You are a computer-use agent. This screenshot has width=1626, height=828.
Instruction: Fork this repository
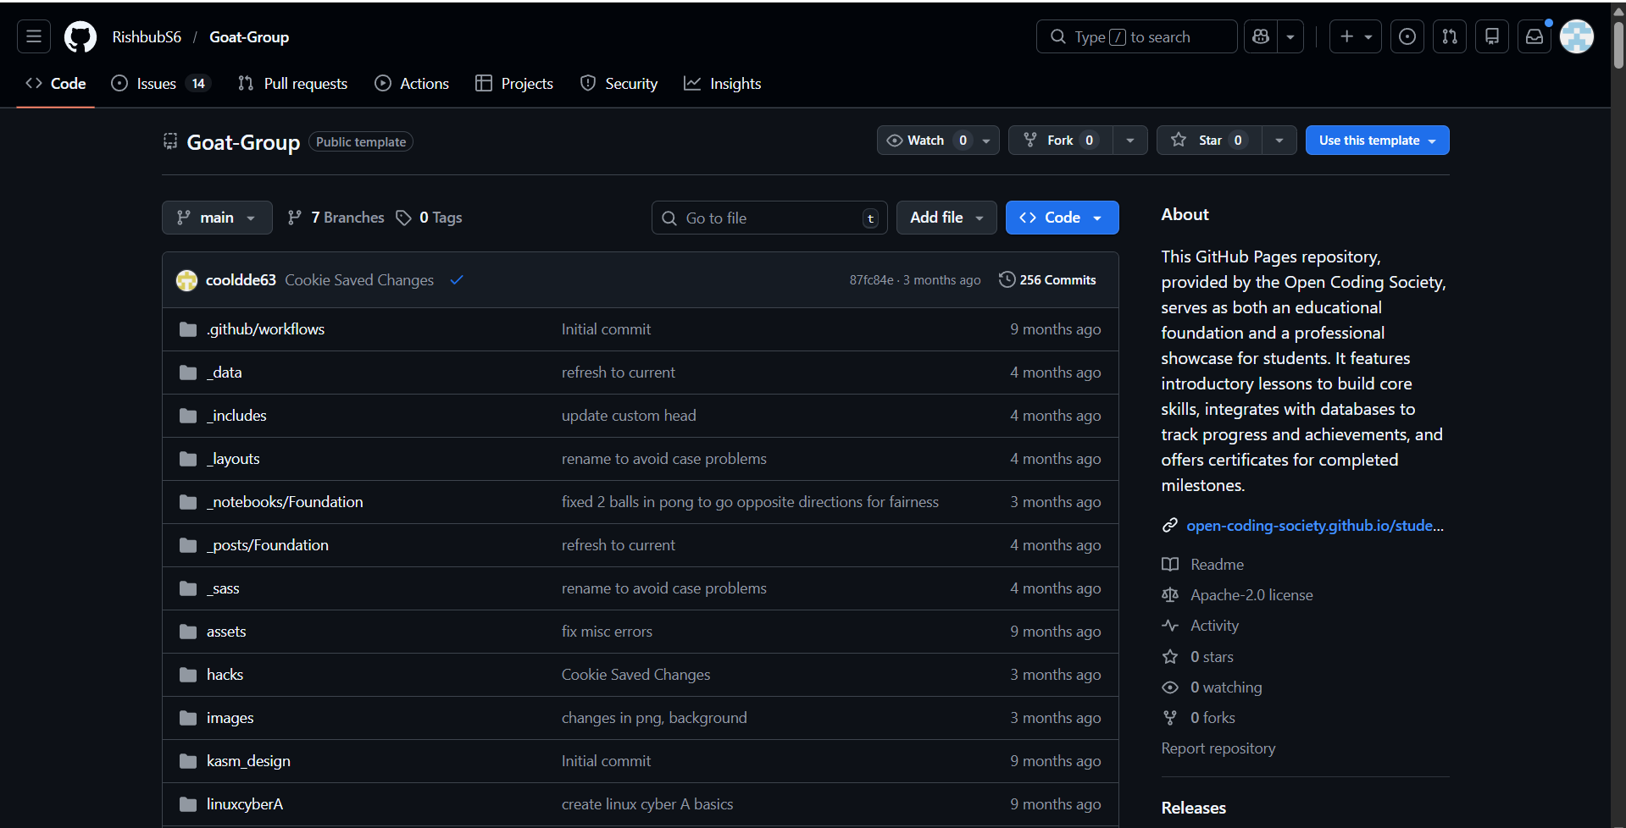point(1061,140)
